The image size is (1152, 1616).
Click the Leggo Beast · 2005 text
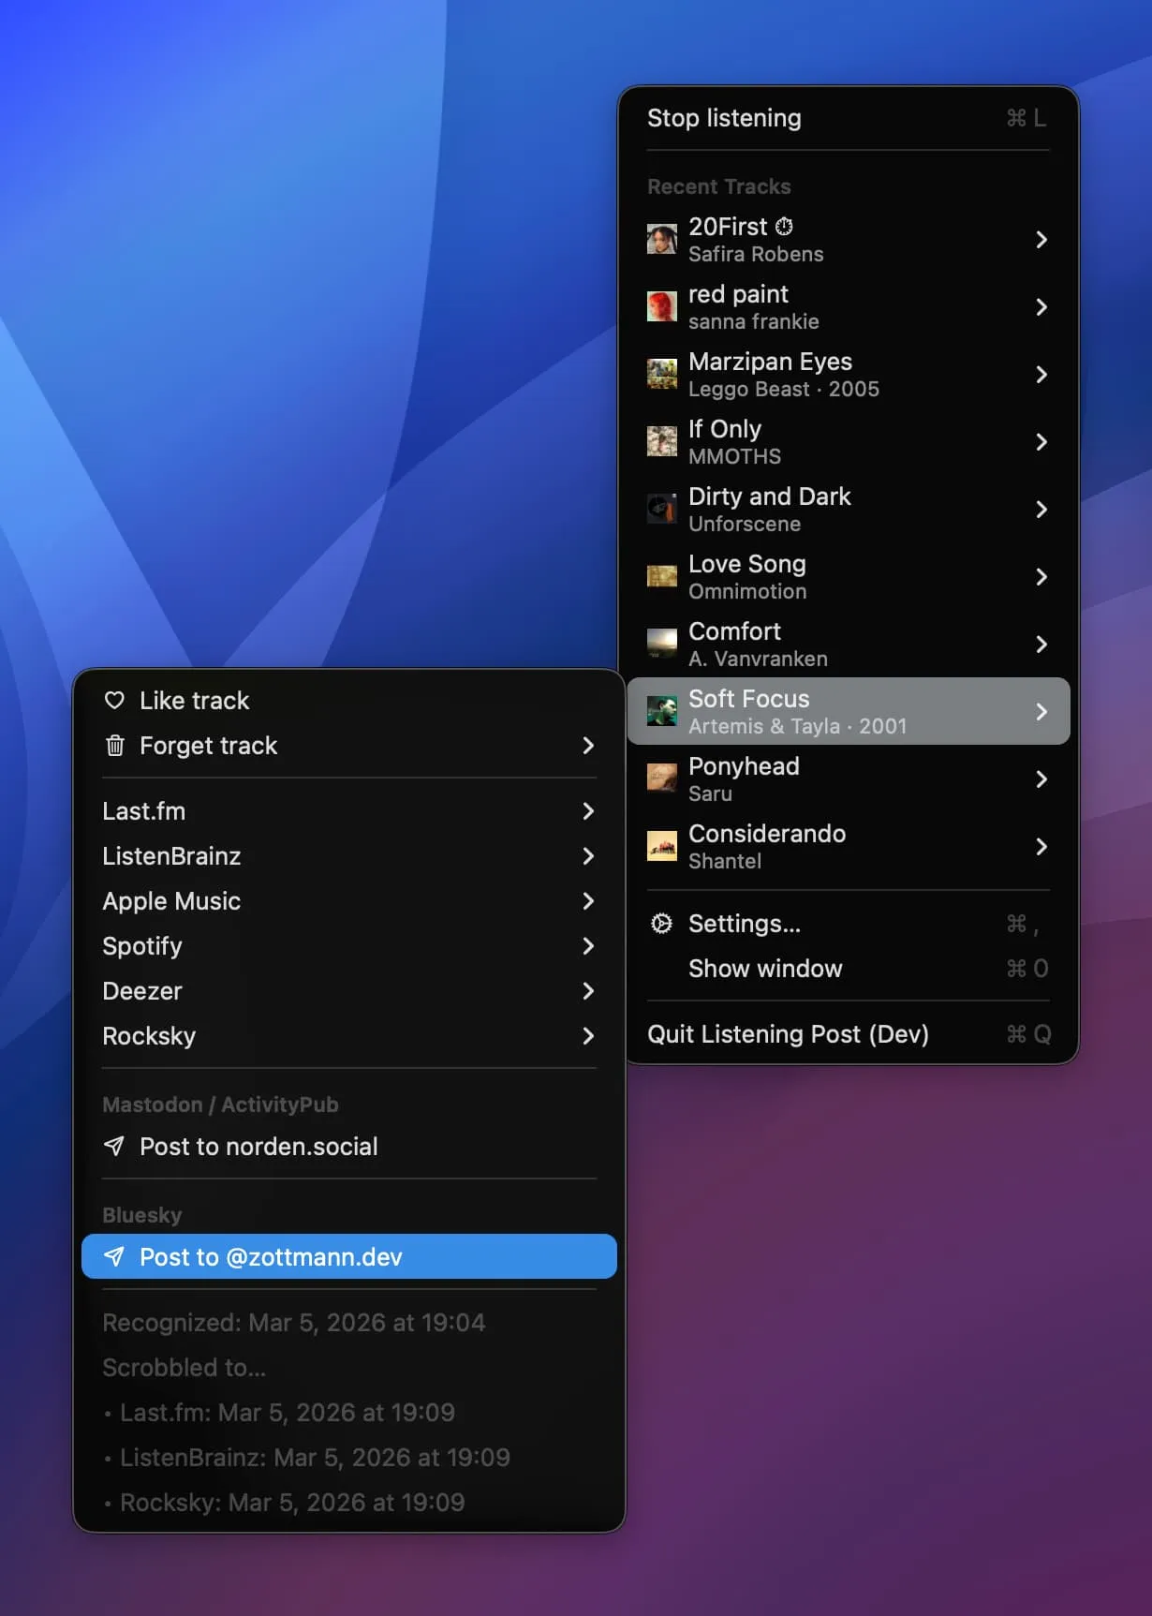pos(784,390)
